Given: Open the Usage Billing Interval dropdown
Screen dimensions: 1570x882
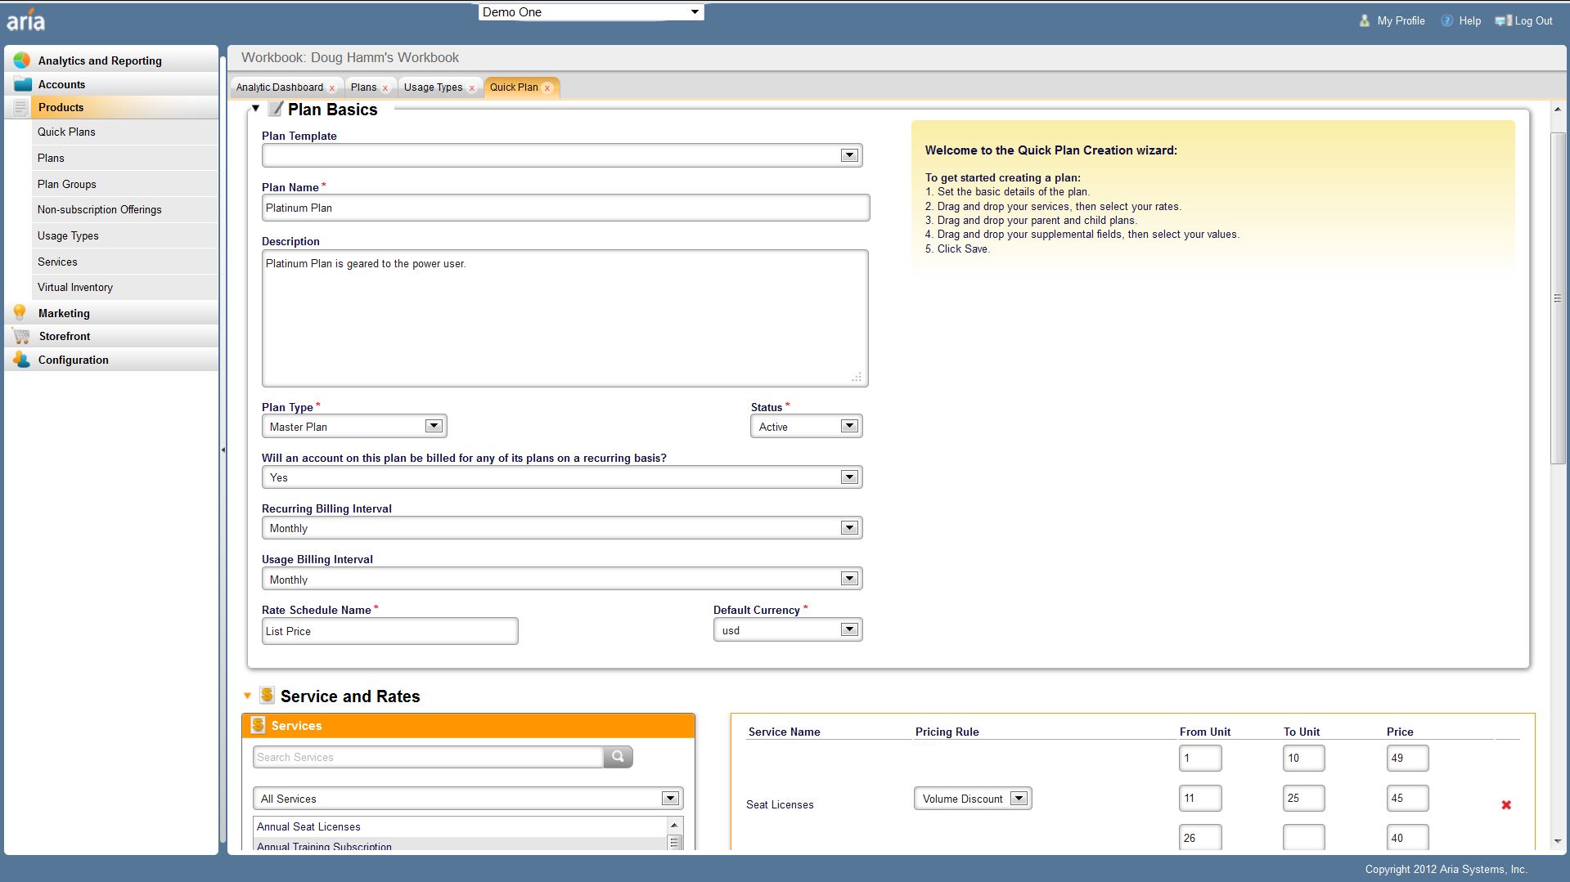Looking at the screenshot, I should (x=849, y=579).
